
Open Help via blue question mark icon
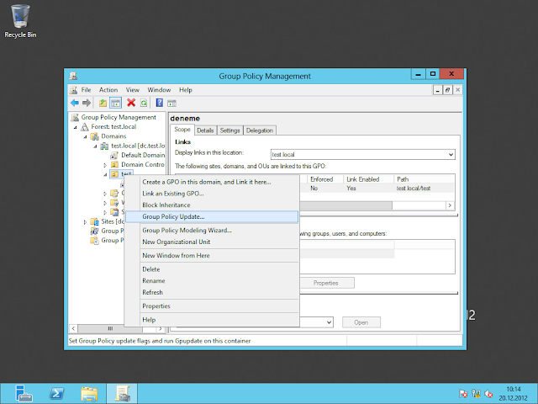click(x=159, y=102)
